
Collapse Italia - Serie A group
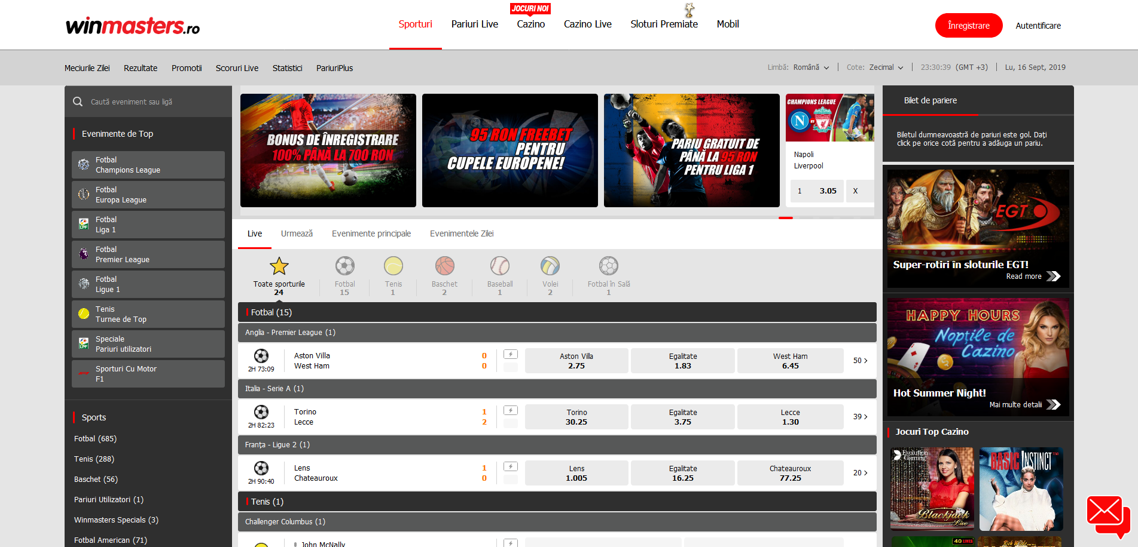coord(557,389)
